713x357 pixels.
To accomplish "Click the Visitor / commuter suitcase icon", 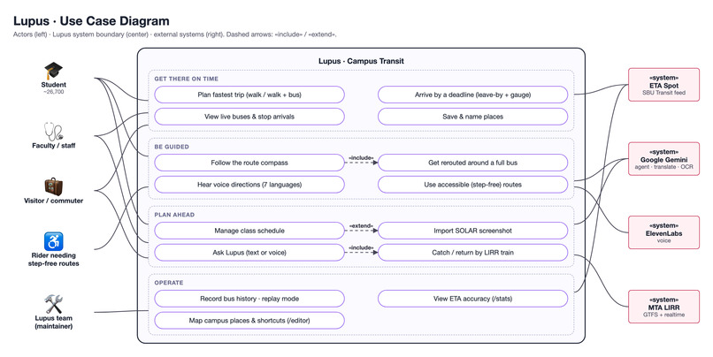I will [x=53, y=186].
